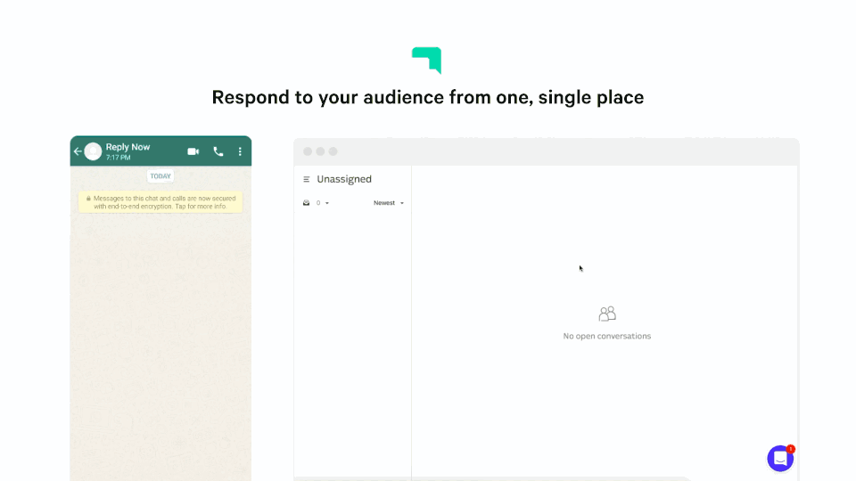Click the Reply Now contact name

(128, 147)
